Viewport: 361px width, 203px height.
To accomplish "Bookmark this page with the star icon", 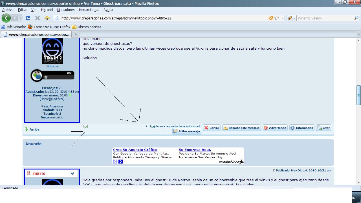I will [277, 18].
